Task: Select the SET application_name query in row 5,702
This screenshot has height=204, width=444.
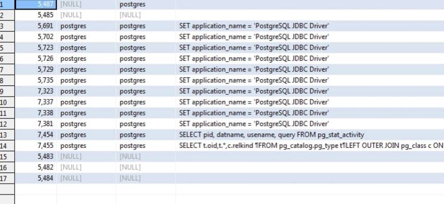Action: tap(309, 37)
